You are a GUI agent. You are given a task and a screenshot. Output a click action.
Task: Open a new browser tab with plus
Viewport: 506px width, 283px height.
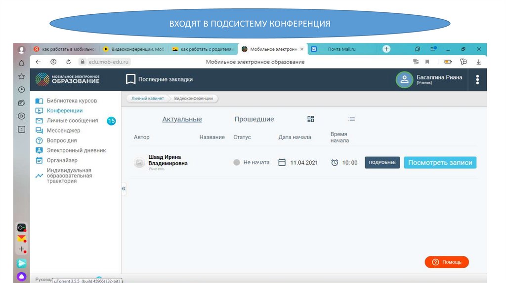386,49
